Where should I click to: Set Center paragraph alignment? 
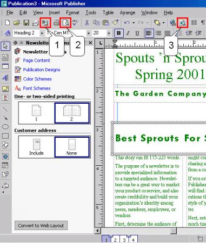(x=158, y=33)
